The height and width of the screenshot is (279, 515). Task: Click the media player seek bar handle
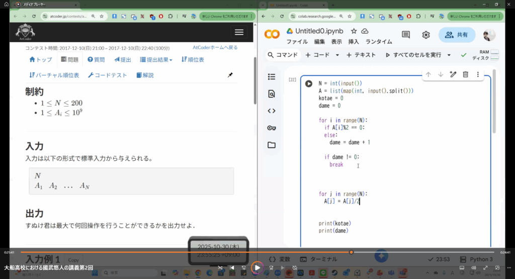click(x=351, y=252)
